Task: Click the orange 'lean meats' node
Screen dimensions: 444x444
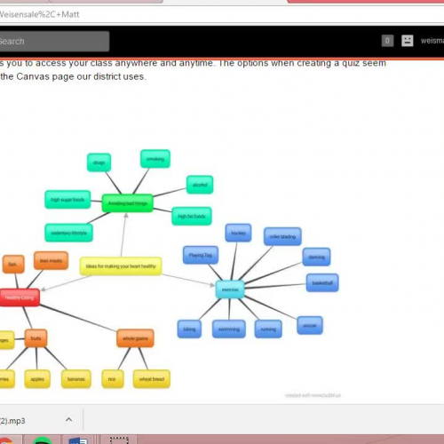Action: coord(51,260)
